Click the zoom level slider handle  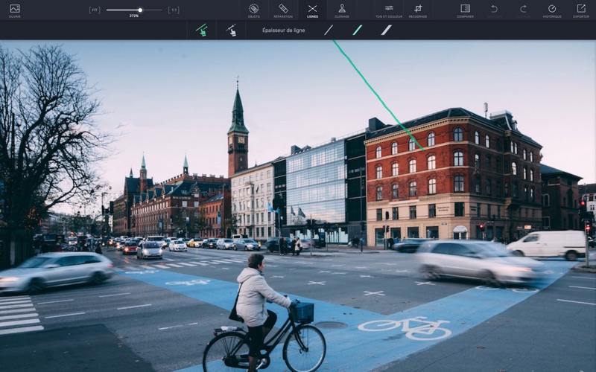[x=140, y=10]
